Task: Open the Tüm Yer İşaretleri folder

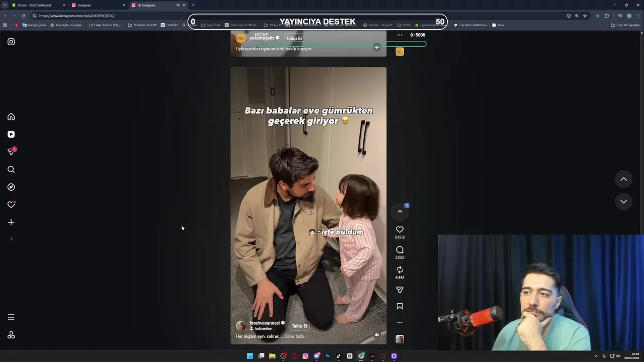Action: click(x=626, y=25)
